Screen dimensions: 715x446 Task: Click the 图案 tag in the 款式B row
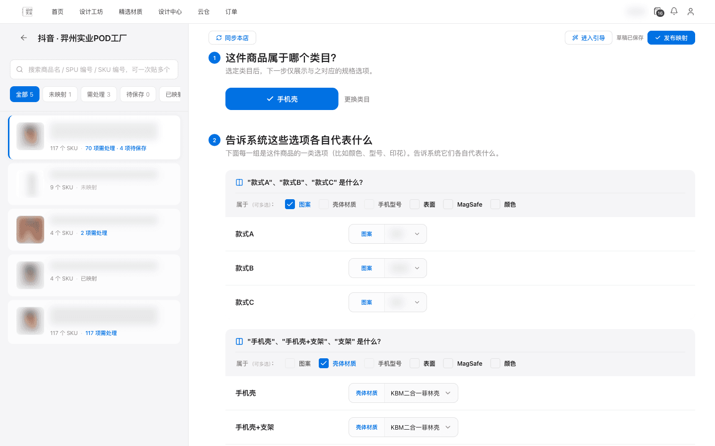tap(366, 268)
